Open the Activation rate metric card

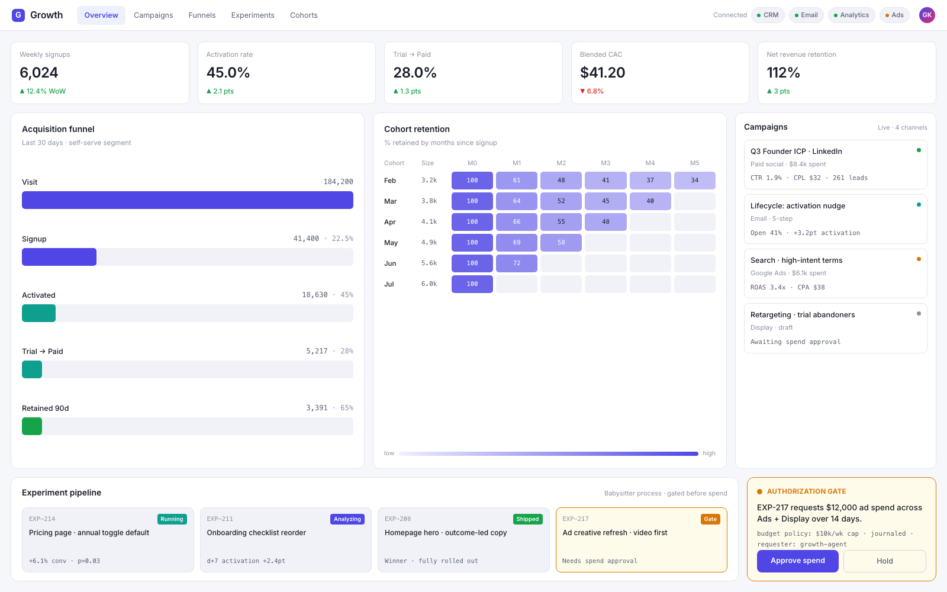(286, 73)
